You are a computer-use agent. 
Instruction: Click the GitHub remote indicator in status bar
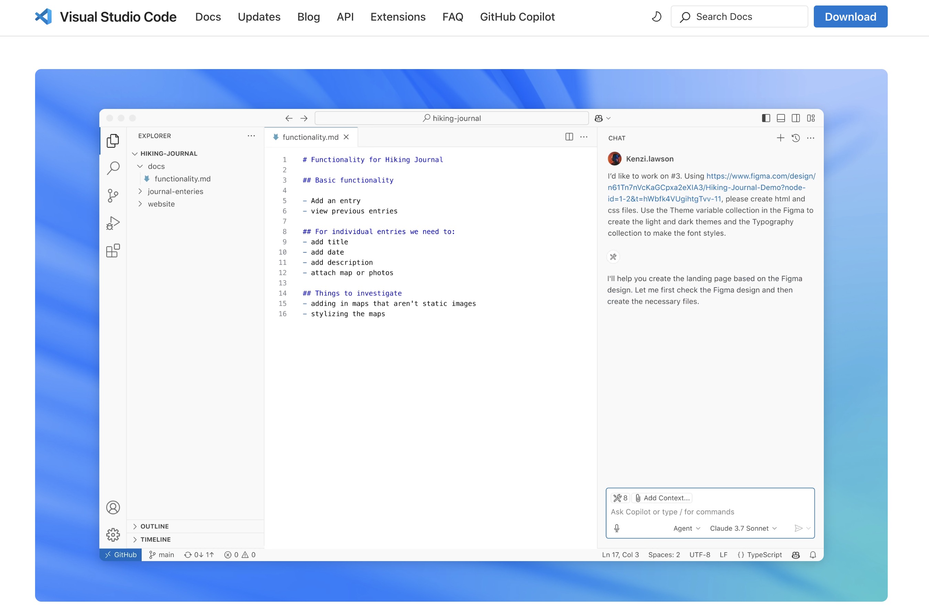tap(121, 555)
